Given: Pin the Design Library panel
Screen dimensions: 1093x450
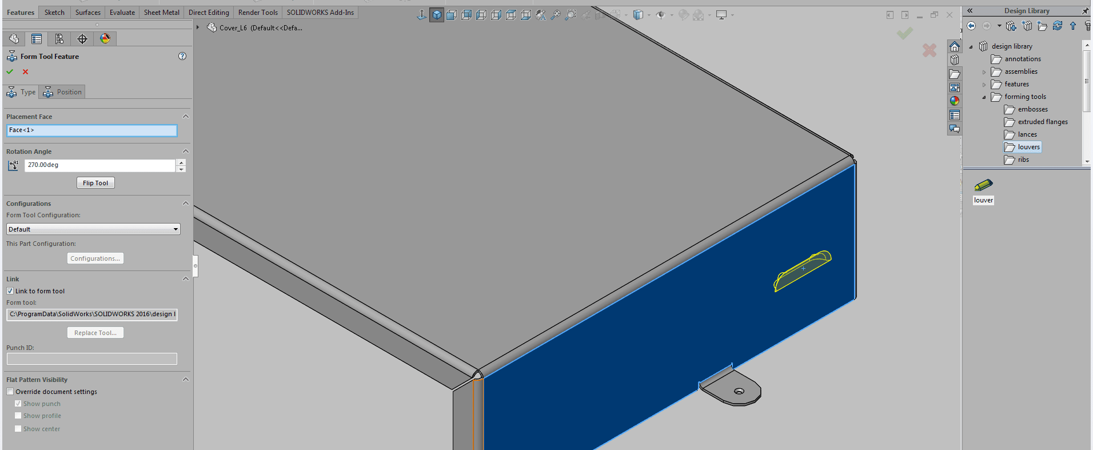Looking at the screenshot, I should click(x=1085, y=11).
